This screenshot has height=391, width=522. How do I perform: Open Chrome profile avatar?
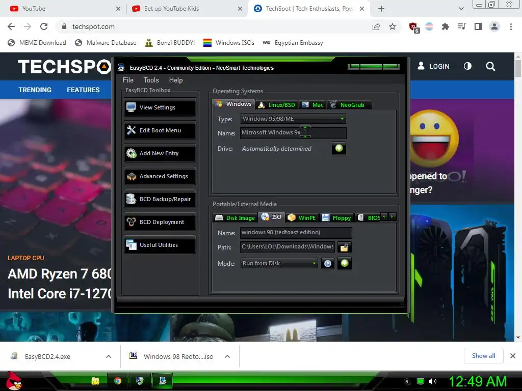494,26
